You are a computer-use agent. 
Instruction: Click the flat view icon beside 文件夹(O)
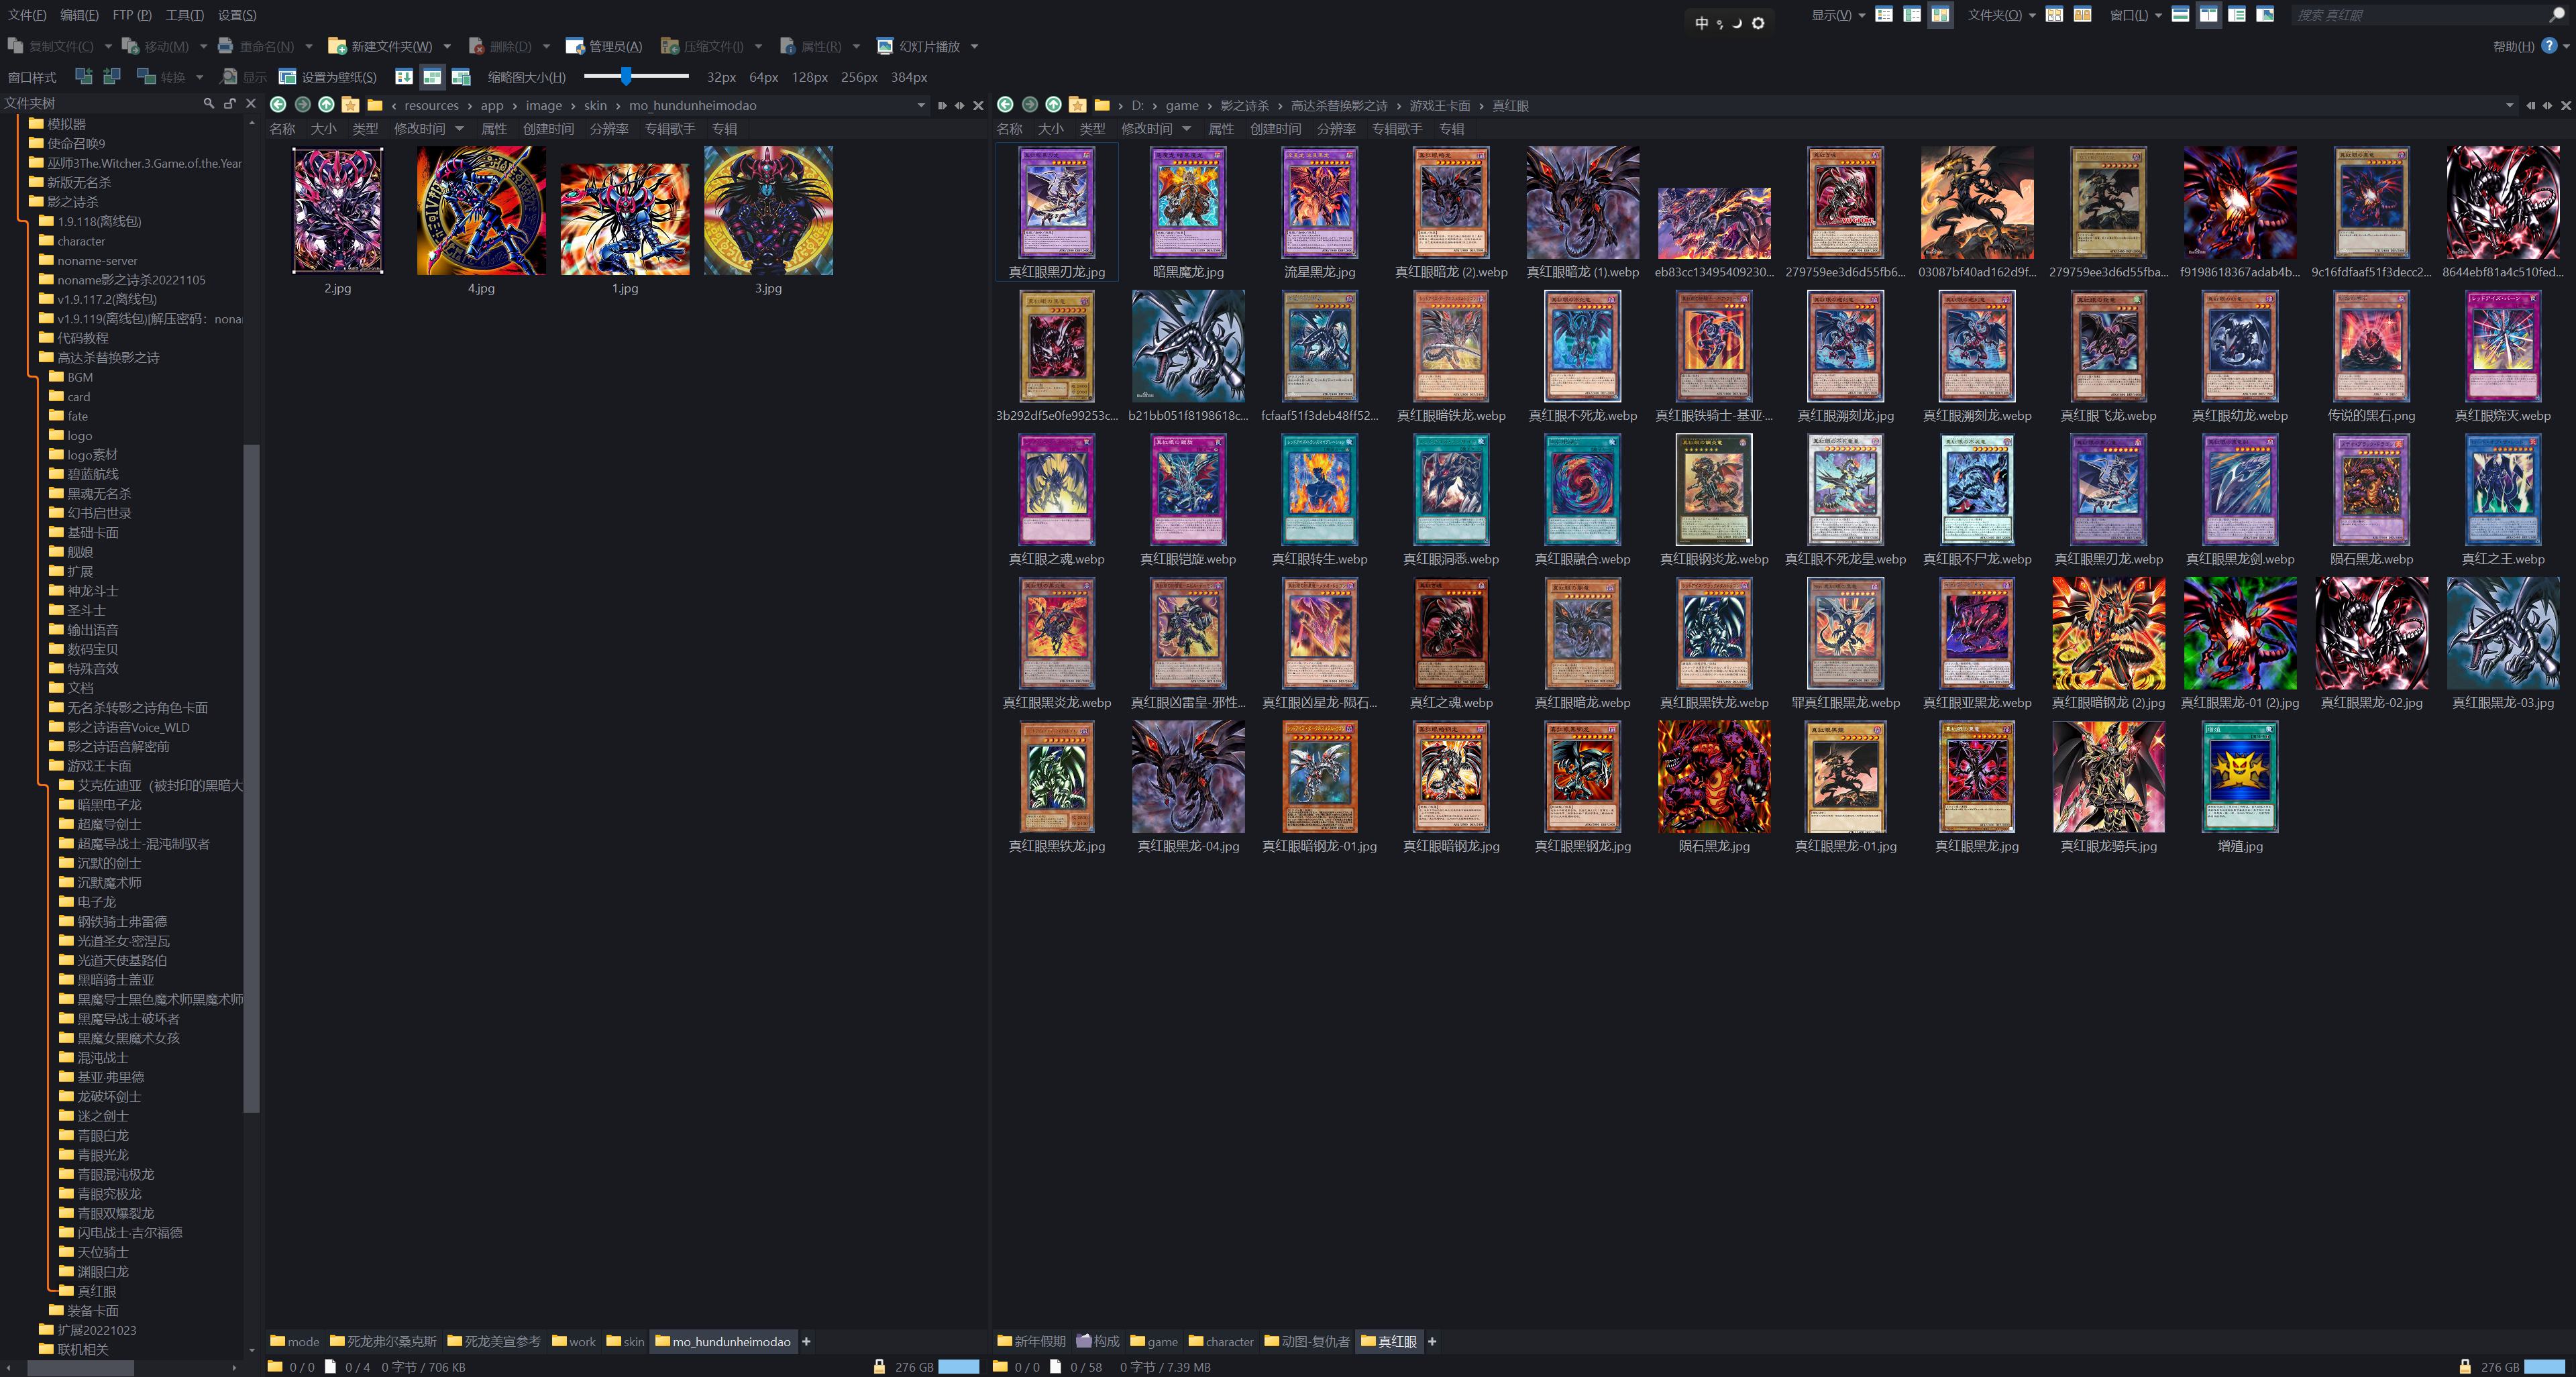(x=2054, y=15)
